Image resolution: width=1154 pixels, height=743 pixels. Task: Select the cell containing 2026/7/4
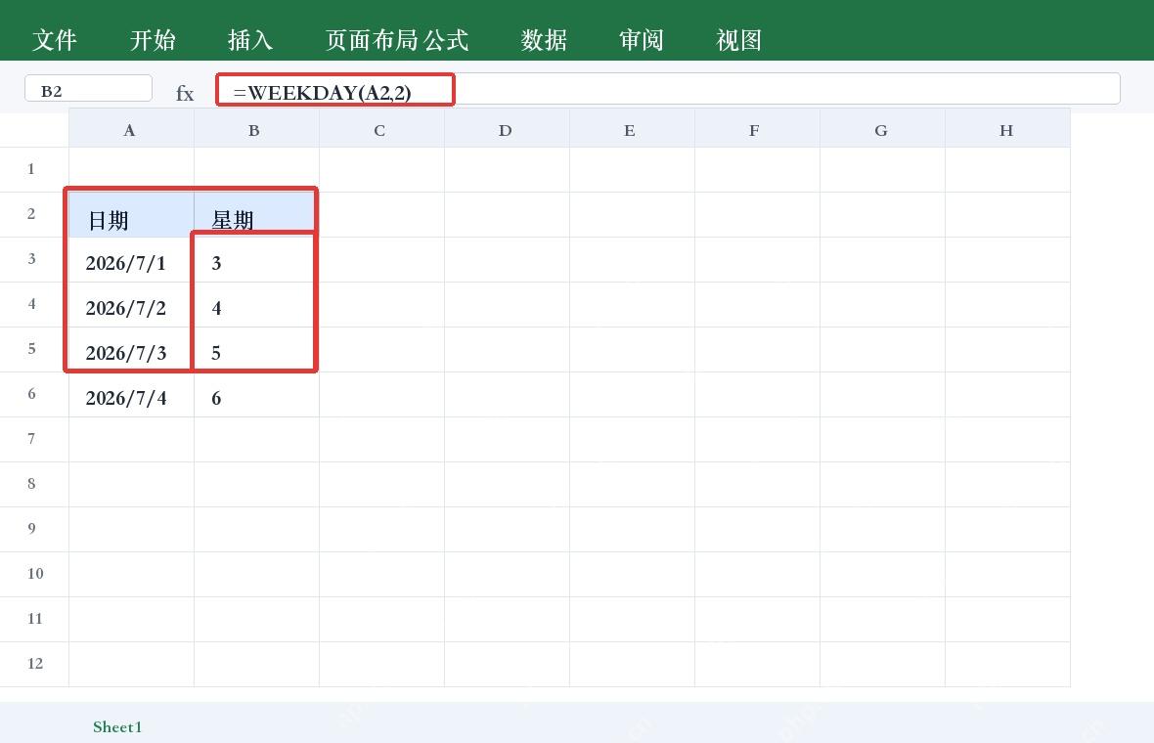click(x=132, y=394)
